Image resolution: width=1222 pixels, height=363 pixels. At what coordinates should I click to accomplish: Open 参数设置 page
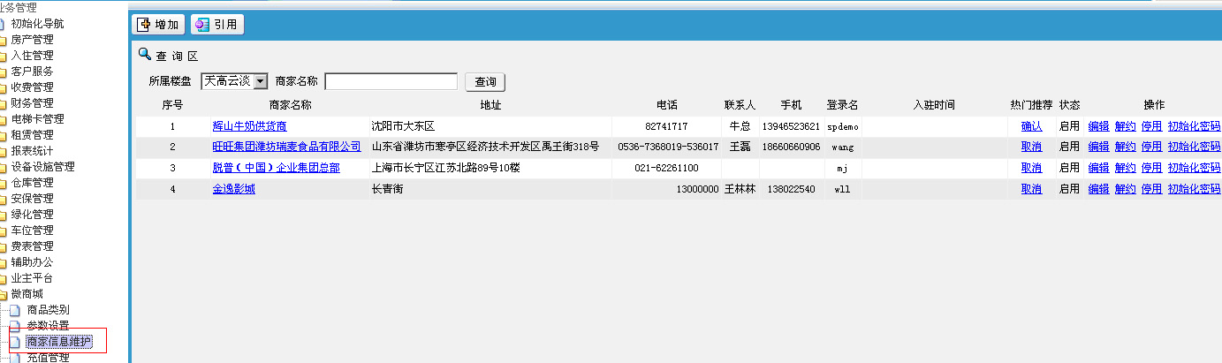48,326
